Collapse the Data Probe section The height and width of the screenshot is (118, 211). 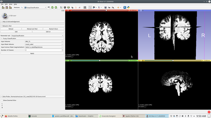coord(32,96)
